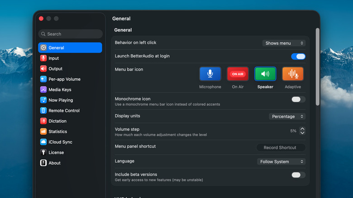Enable Include beta versions switch

[298, 175]
